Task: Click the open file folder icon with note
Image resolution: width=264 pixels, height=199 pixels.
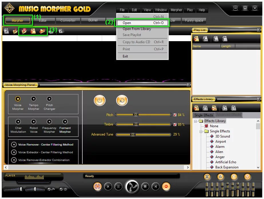Action: (15, 31)
